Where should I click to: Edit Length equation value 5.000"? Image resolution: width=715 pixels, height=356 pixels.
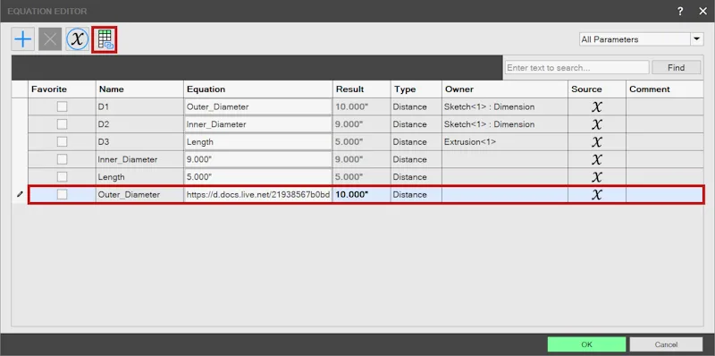click(x=258, y=176)
